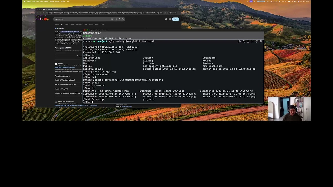Open the iTerm2 menu

pyautogui.click(x=29, y=1)
